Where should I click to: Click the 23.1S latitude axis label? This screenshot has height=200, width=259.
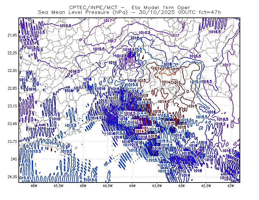(x=12, y=106)
